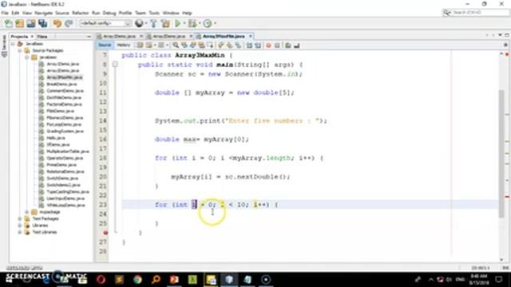Open the notification center icon on taskbar
The width and height of the screenshot is (511, 287).
point(498,280)
